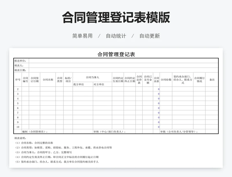Click the 备注 cell in row 6

pyautogui.click(x=212, y=108)
